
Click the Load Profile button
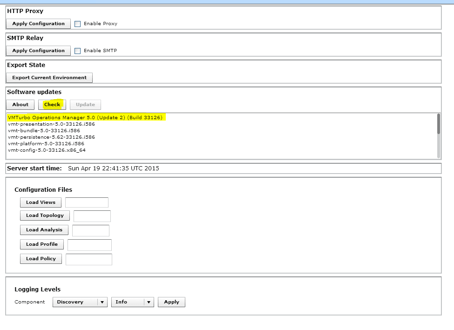click(42, 244)
